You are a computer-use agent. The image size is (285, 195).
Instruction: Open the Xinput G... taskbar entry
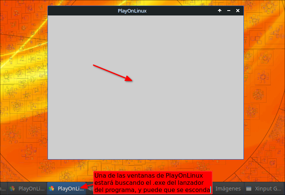point(265,189)
